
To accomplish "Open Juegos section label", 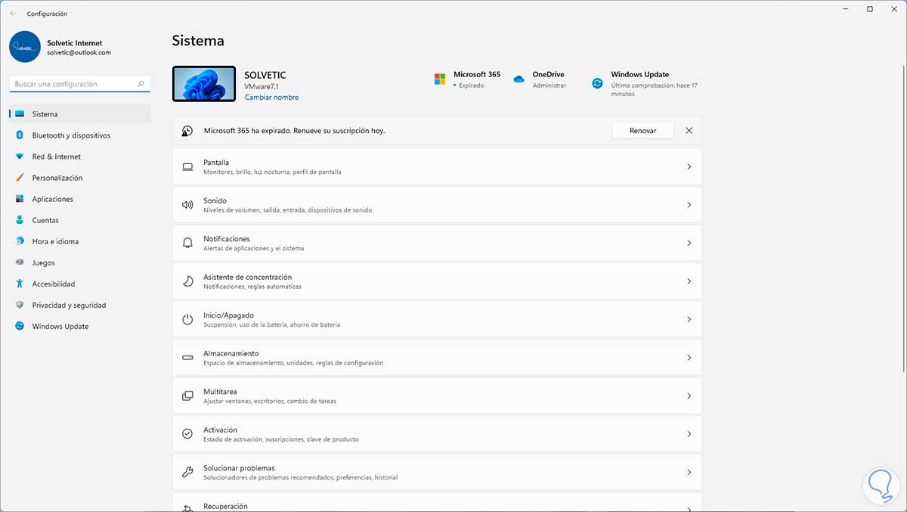I will (x=44, y=262).
